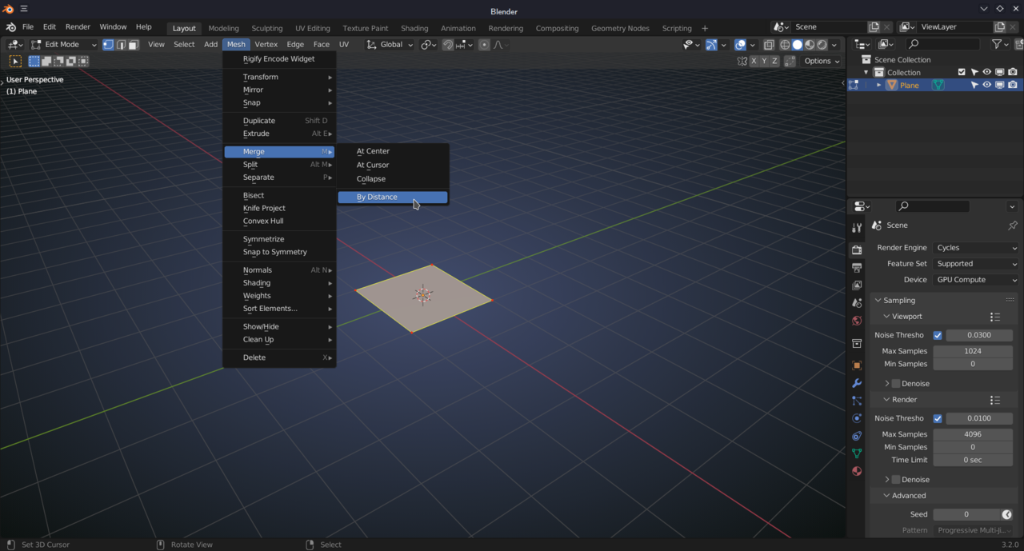Open the Render Engine dropdown

(x=976, y=248)
